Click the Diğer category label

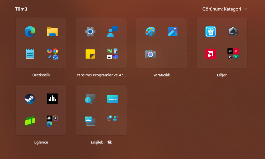[222, 75]
